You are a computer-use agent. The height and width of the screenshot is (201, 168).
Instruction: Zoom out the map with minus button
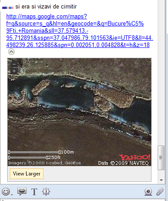tap(14, 64)
